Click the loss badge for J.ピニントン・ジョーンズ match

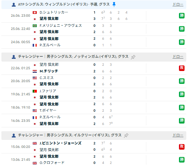pyautogui.click(x=182, y=147)
